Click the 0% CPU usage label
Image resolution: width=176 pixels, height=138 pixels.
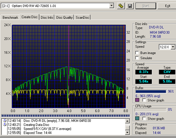[170, 110]
